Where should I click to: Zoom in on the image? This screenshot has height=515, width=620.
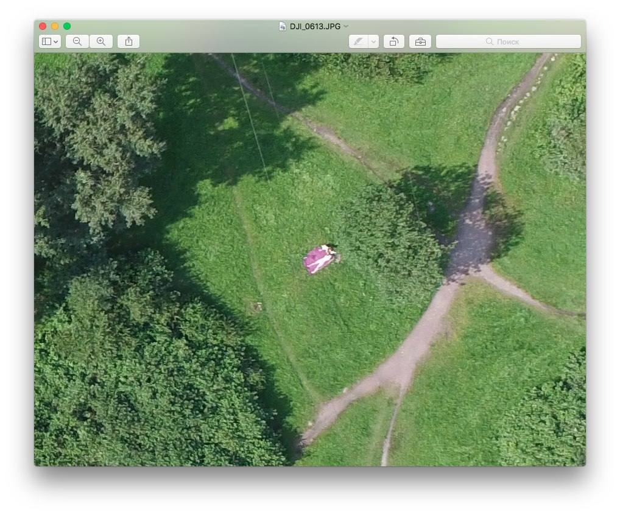tap(101, 41)
